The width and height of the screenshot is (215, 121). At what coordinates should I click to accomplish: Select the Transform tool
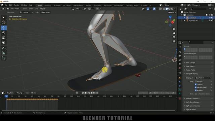click(x=4, y=42)
